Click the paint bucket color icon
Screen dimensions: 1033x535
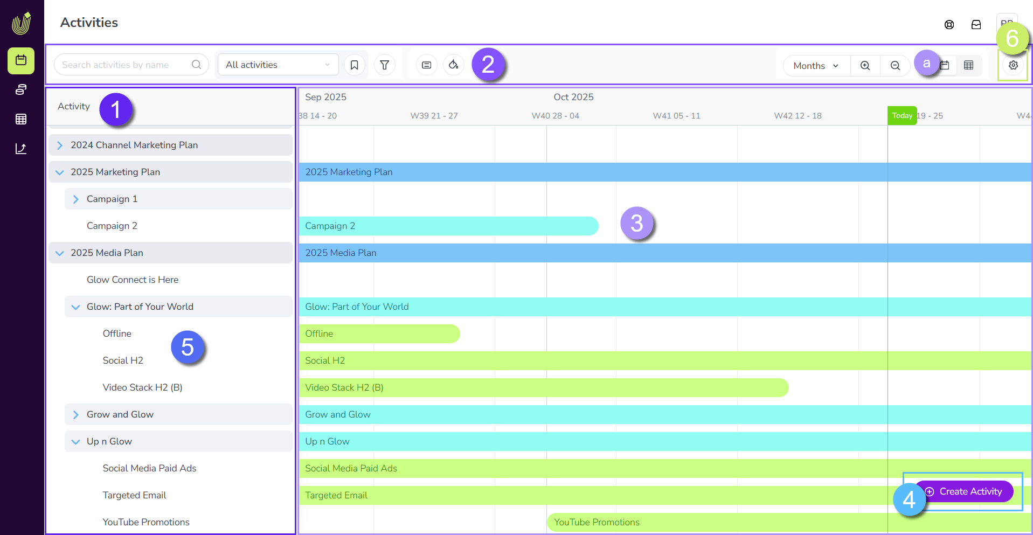pyautogui.click(x=454, y=65)
